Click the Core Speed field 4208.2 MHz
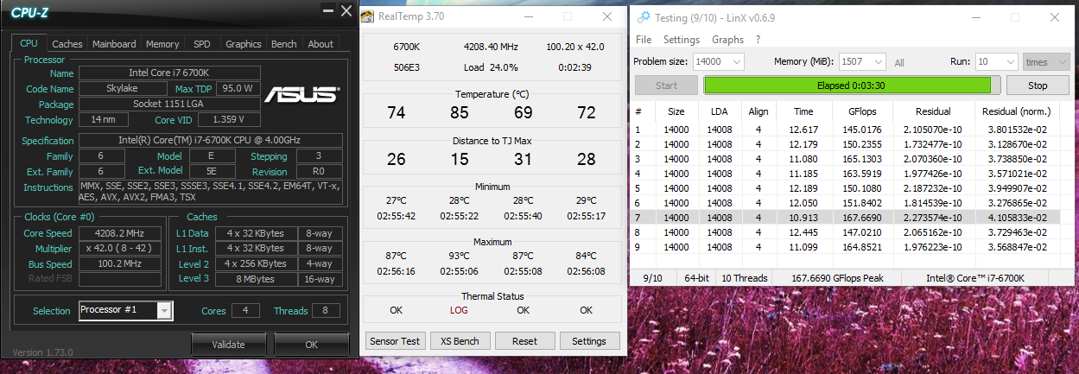 click(x=119, y=233)
